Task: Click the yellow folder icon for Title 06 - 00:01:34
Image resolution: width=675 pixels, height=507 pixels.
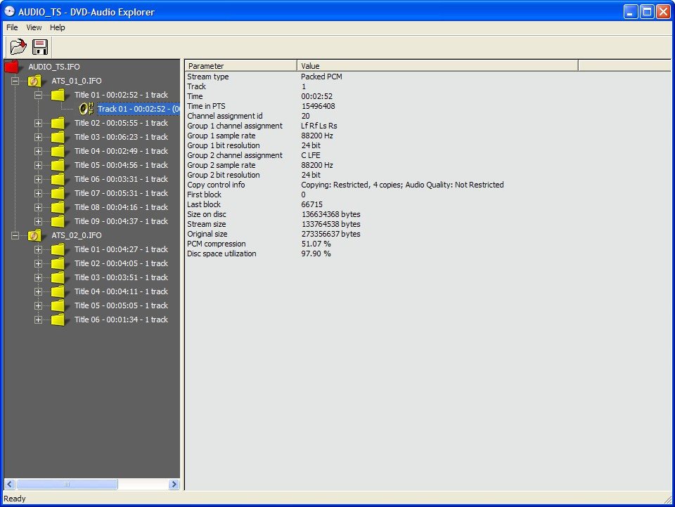Action: pos(58,320)
